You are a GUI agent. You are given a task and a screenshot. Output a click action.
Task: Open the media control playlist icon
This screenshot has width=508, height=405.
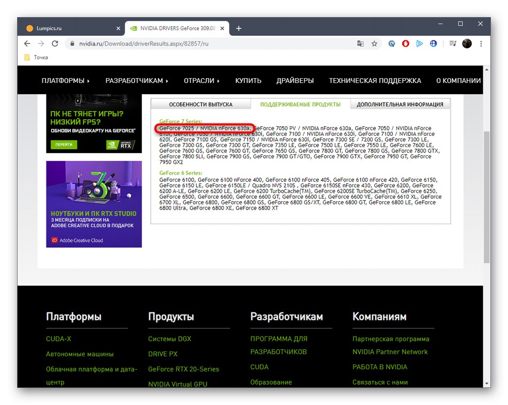[452, 43]
